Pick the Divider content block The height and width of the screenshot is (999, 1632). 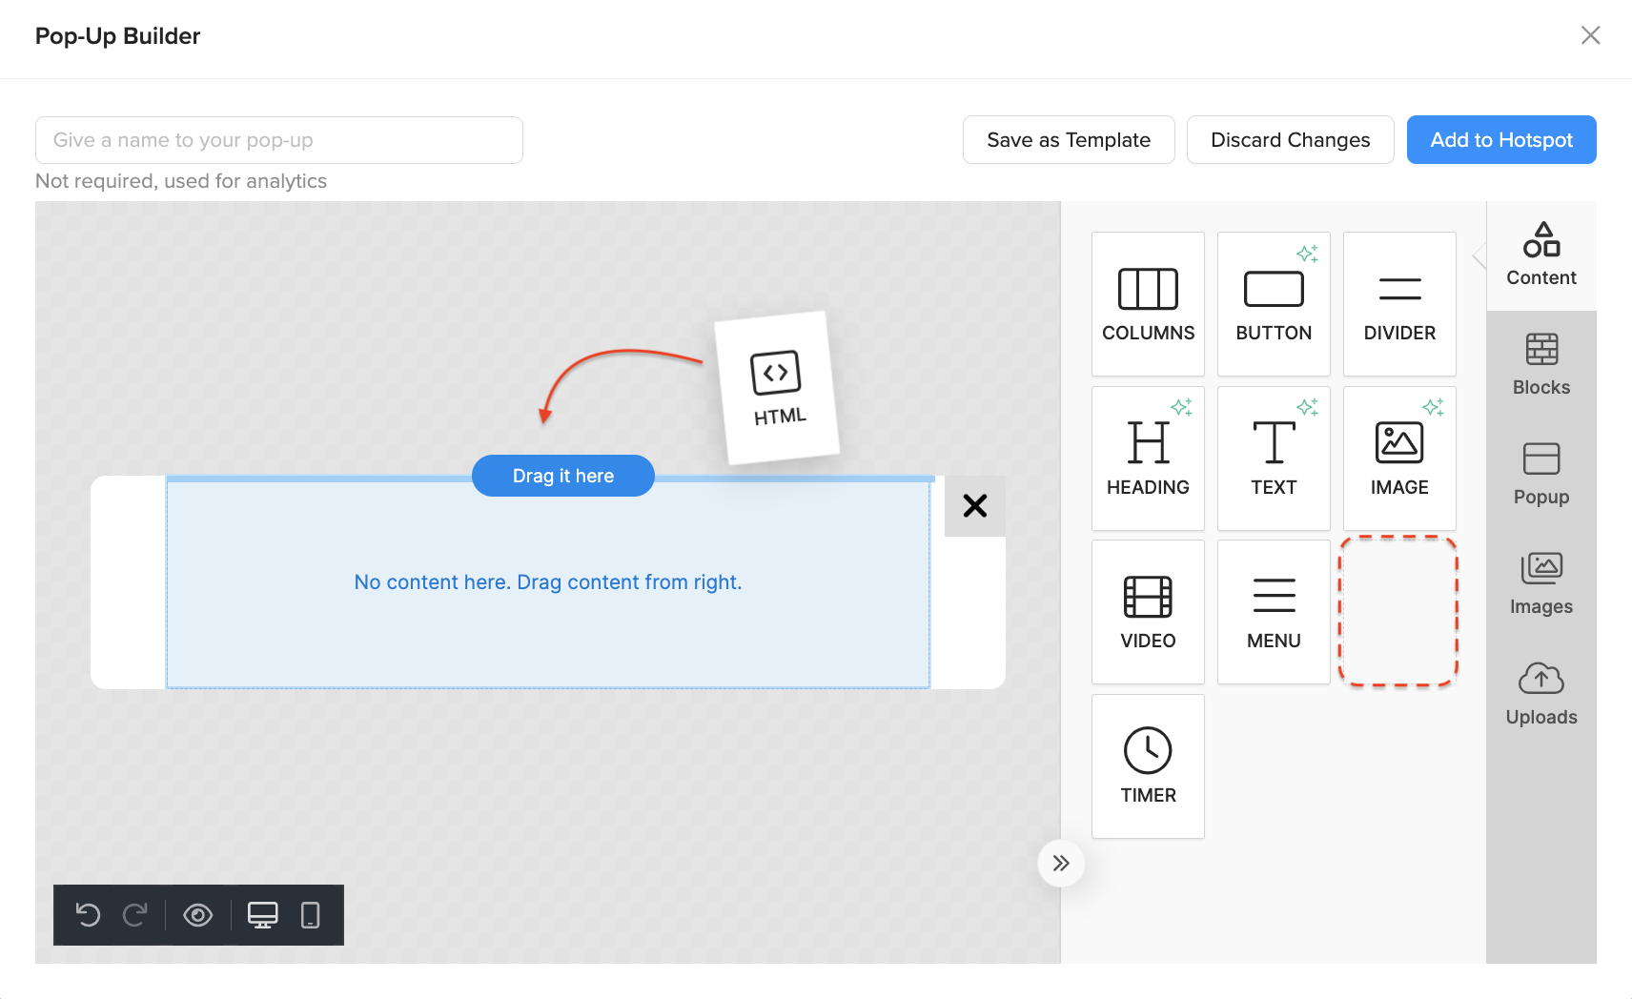(1399, 304)
